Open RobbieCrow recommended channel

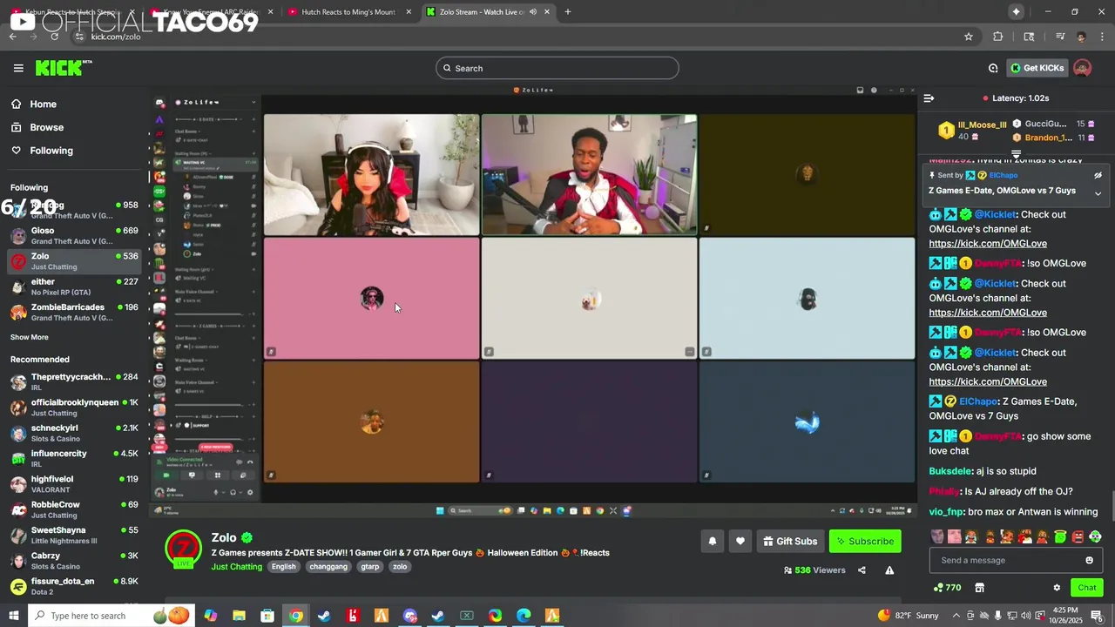[74, 509]
